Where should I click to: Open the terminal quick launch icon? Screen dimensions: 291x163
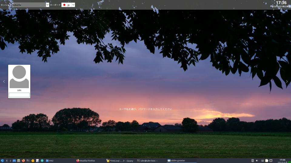tap(28, 161)
